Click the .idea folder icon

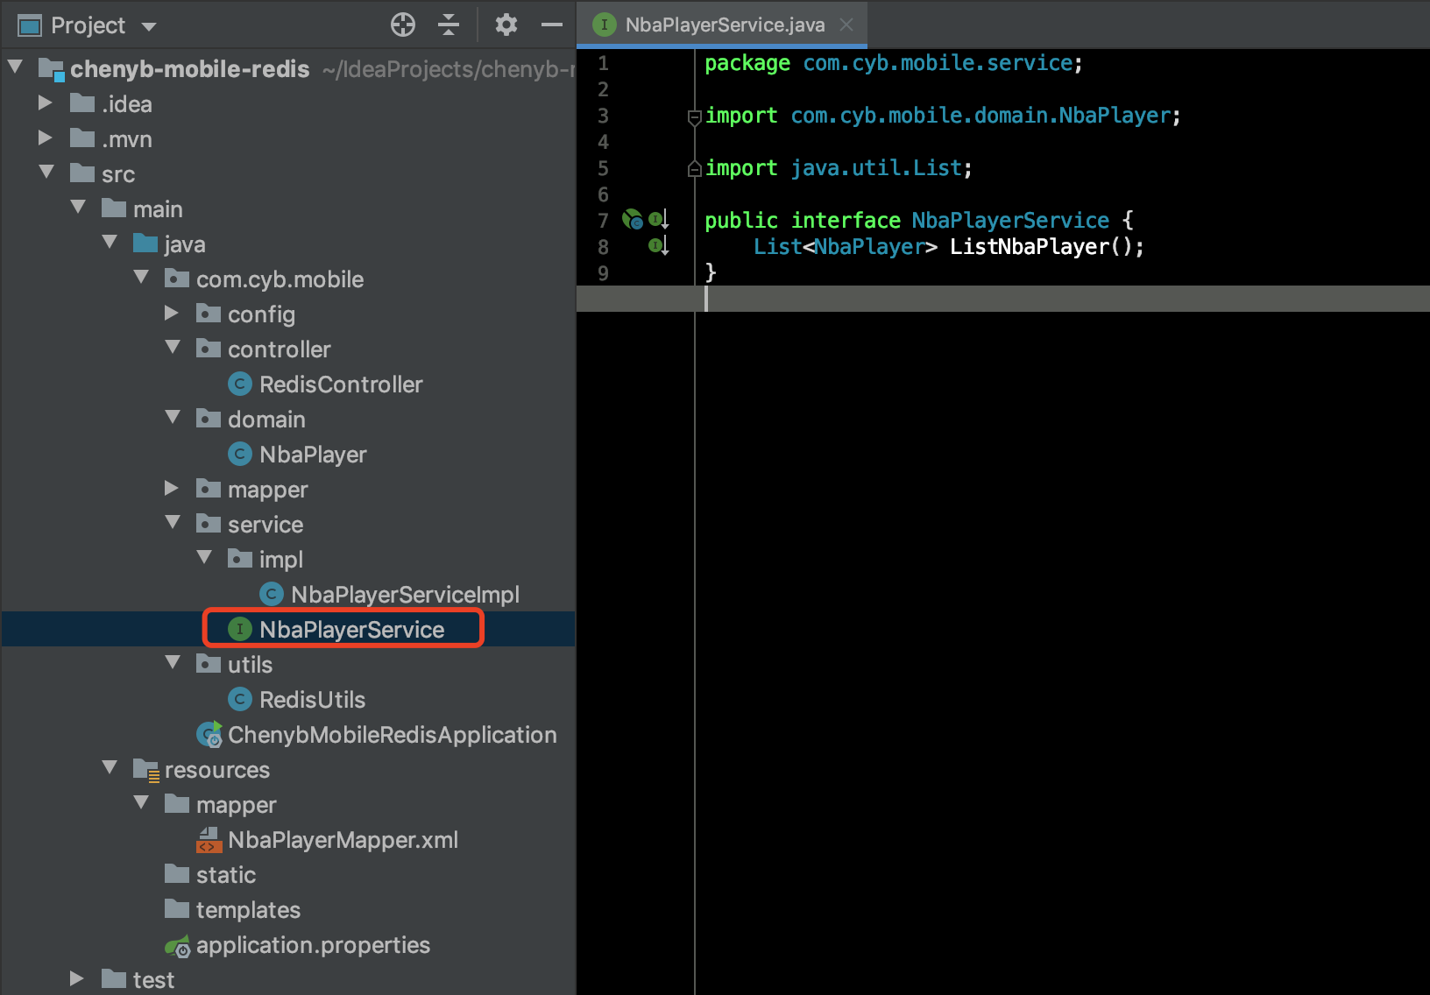click(82, 102)
